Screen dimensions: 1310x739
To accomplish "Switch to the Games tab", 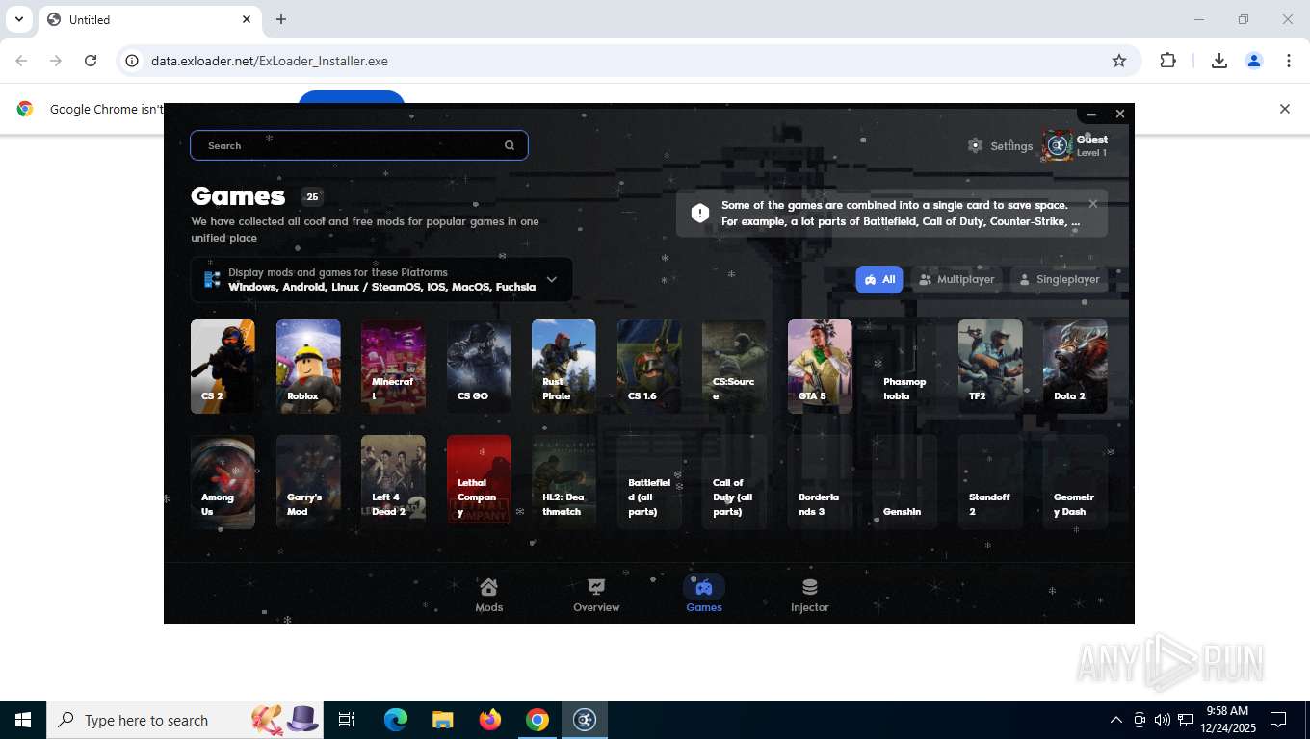I will click(704, 595).
